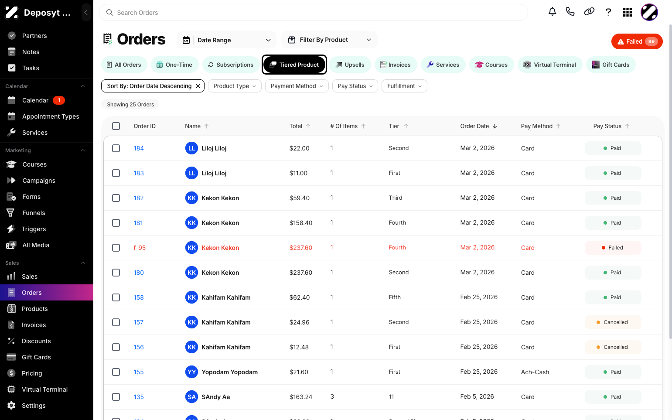672x420 pixels.
Task: Open order 183 link
Action: pyautogui.click(x=139, y=173)
